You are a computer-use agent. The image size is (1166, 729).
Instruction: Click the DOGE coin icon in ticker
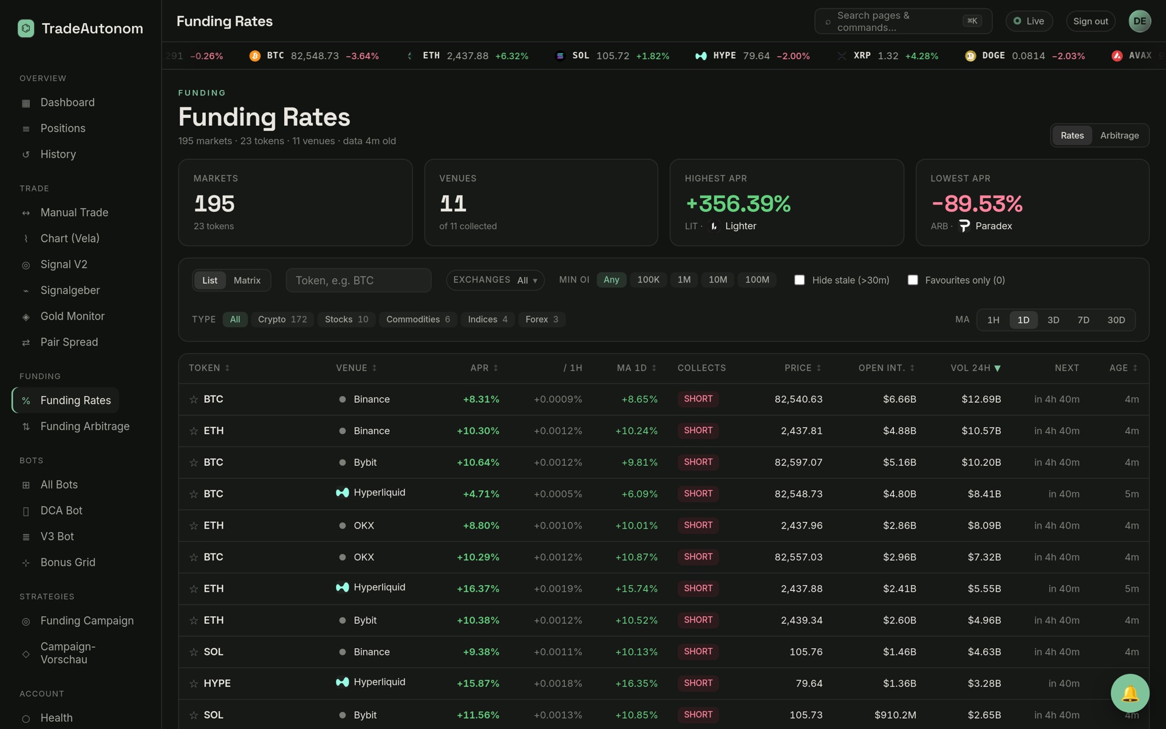tap(970, 56)
